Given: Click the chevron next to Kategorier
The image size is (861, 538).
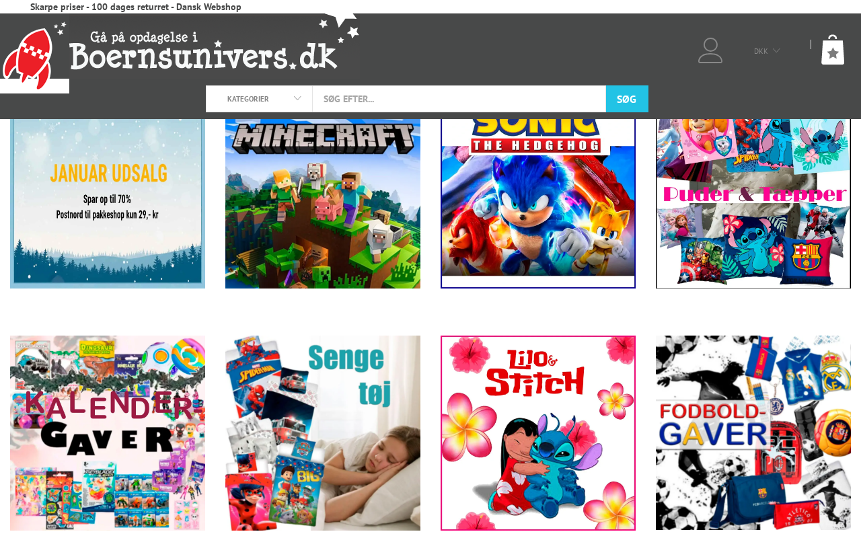Looking at the screenshot, I should coord(297,99).
